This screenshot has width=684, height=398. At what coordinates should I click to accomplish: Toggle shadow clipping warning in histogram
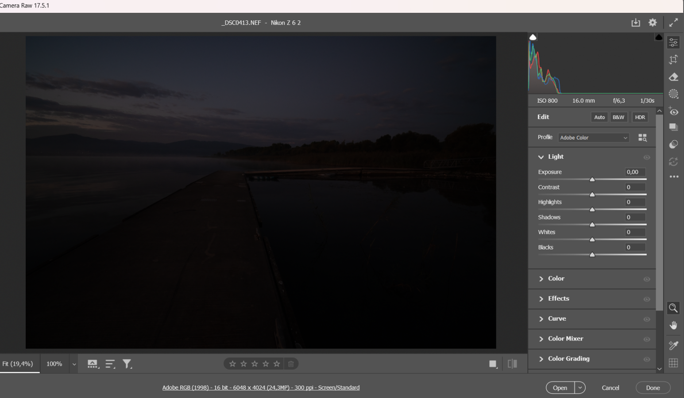(x=533, y=38)
